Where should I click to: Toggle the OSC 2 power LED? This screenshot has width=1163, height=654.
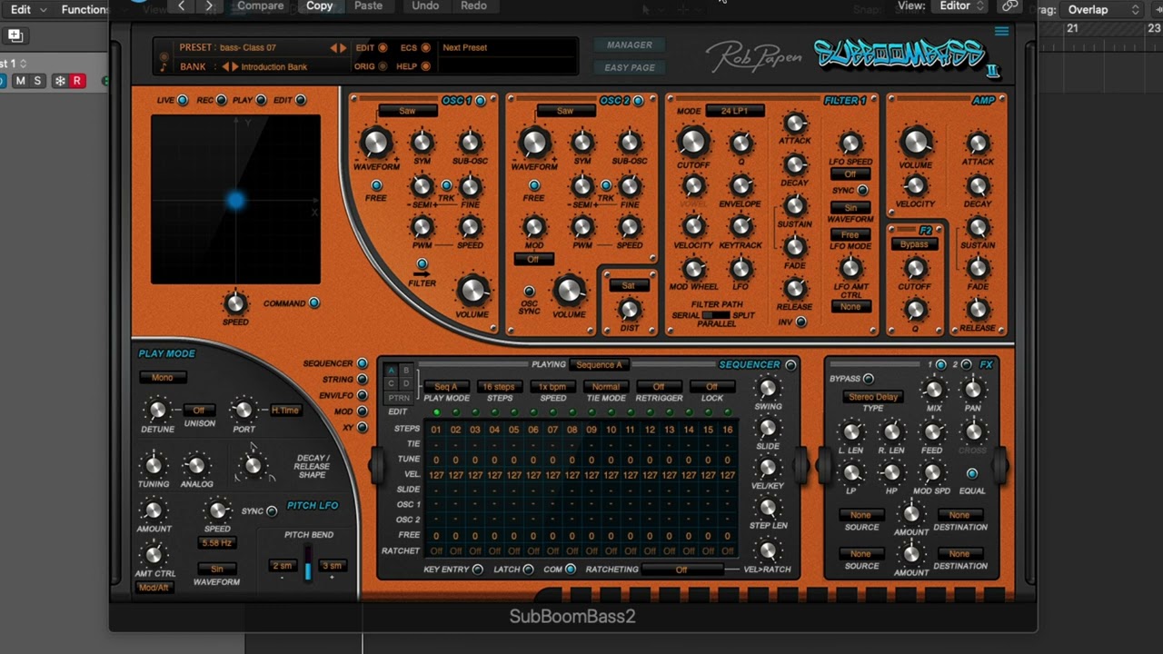tap(639, 101)
